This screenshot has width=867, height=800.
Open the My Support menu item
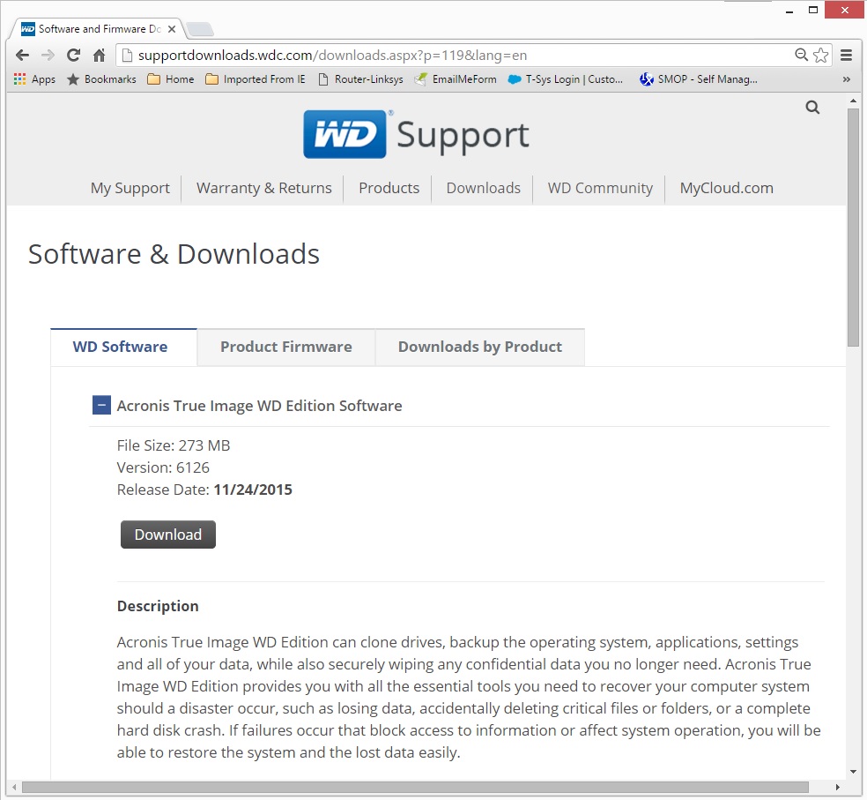coord(130,188)
